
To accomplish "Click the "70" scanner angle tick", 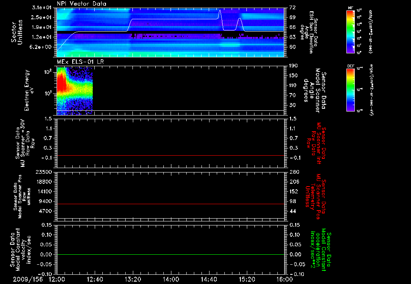I will coord(292,95).
